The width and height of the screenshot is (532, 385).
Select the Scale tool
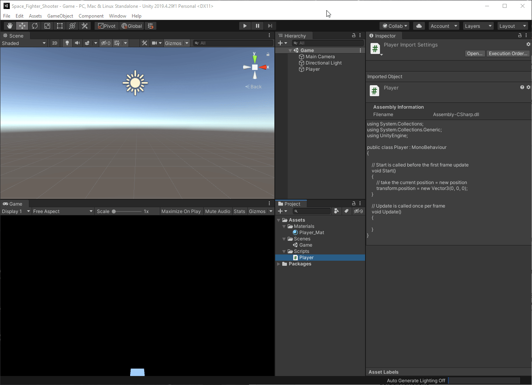click(47, 25)
